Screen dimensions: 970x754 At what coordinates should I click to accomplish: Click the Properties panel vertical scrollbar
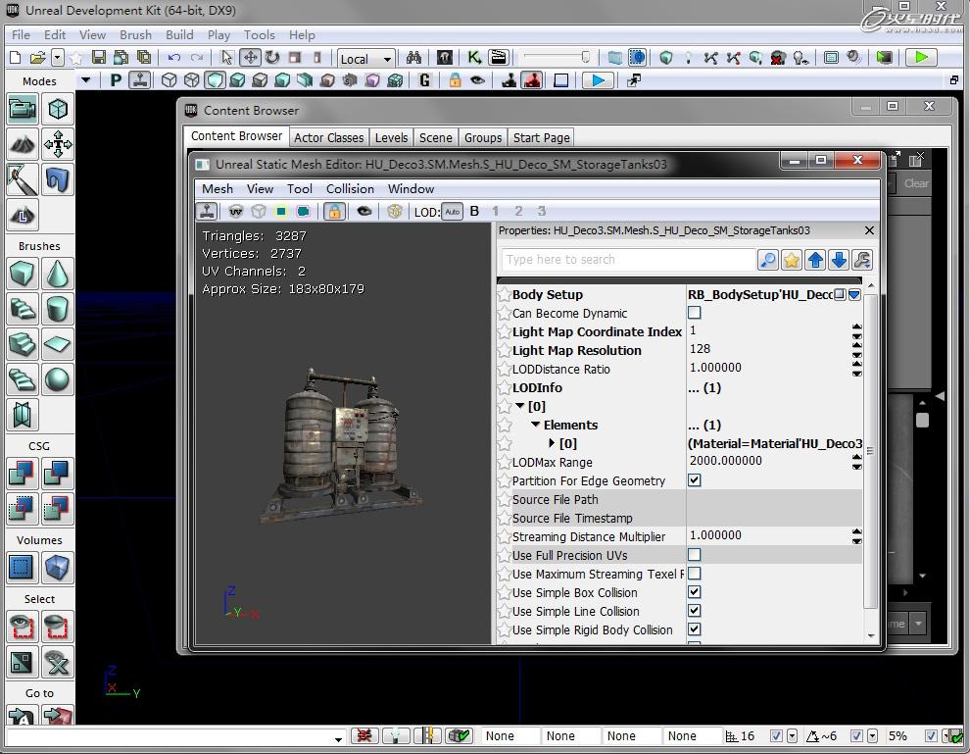[x=870, y=452]
